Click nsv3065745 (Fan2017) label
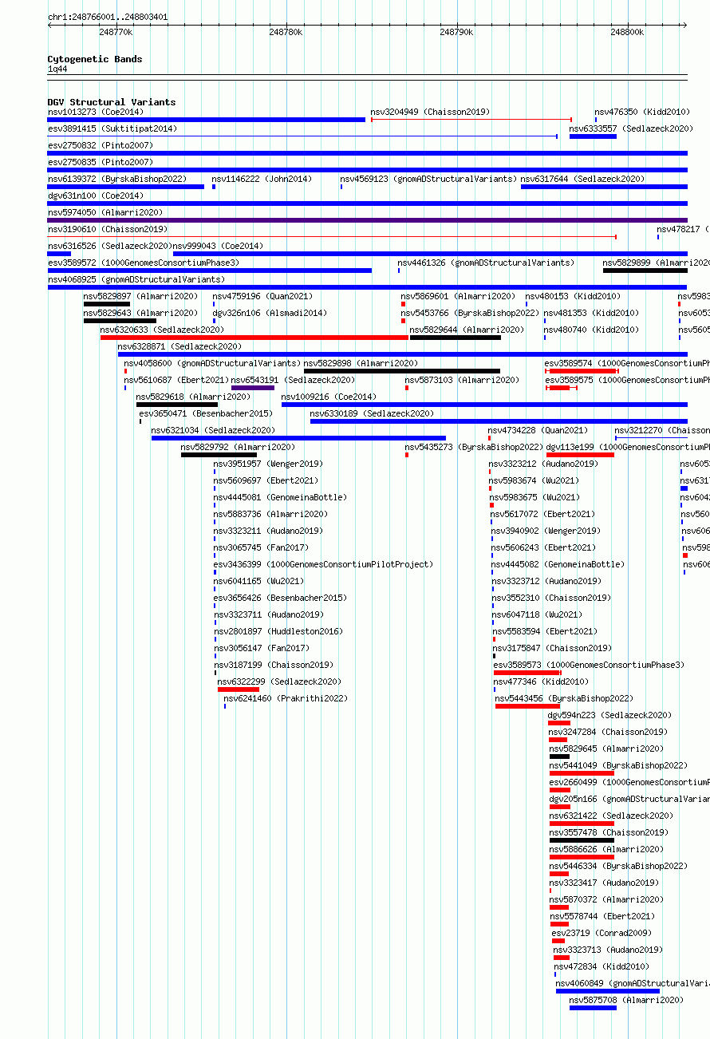This screenshot has height=1039, width=710. 261,547
